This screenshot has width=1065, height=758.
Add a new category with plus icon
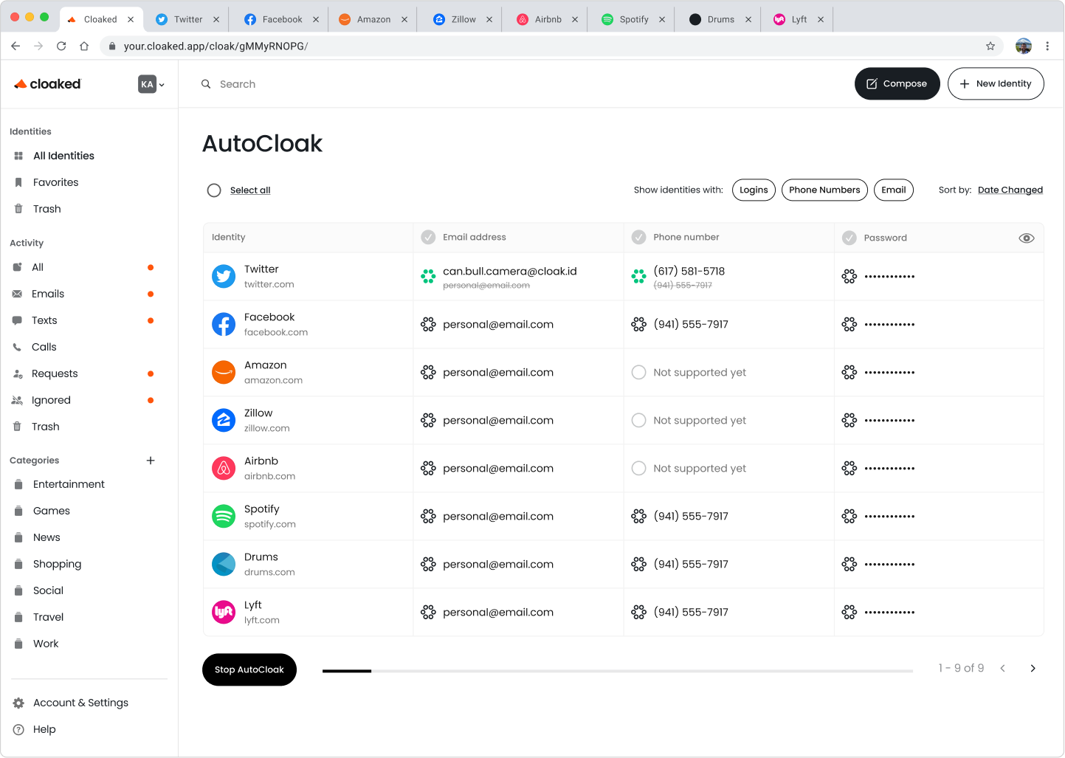[x=151, y=461]
